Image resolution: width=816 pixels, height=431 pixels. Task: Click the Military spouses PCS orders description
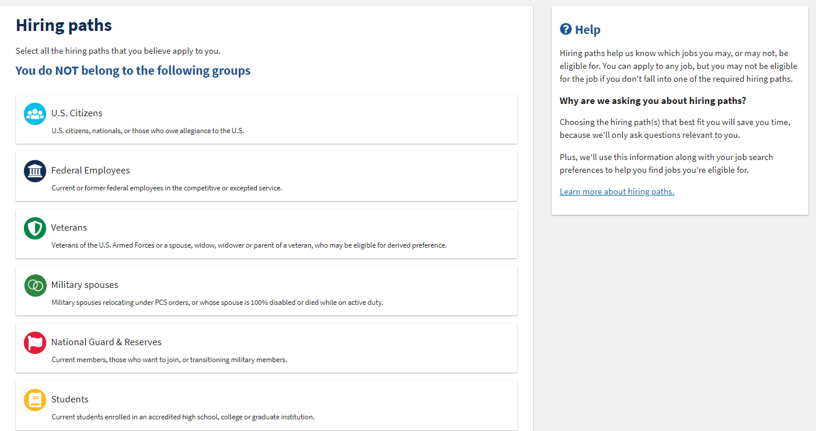tap(217, 303)
